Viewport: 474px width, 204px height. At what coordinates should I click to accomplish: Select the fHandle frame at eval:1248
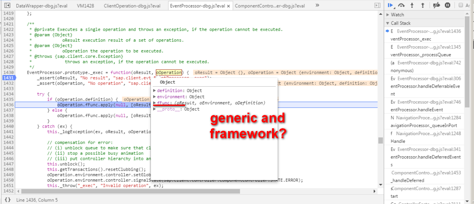tap(424, 137)
